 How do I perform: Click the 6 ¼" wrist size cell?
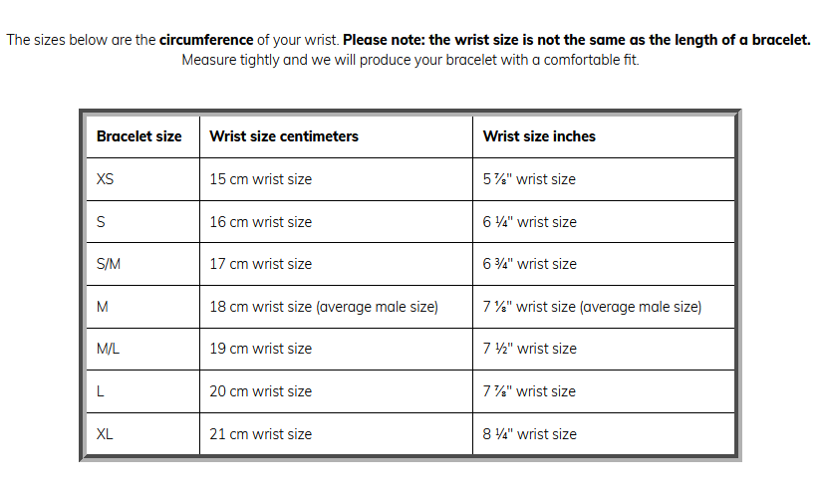pyautogui.click(x=529, y=222)
